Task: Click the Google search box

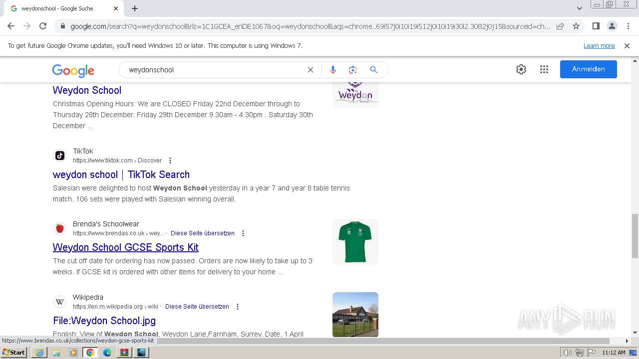Action: (215, 70)
